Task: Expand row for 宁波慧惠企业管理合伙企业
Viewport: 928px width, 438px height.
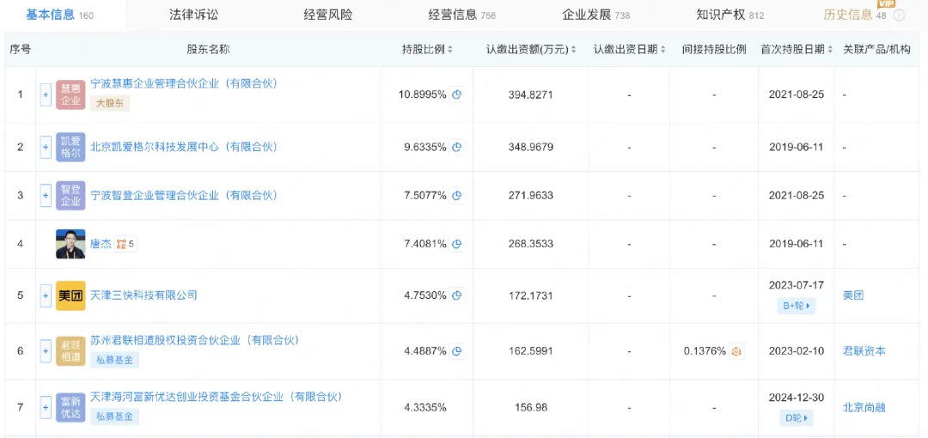Action: [x=46, y=94]
